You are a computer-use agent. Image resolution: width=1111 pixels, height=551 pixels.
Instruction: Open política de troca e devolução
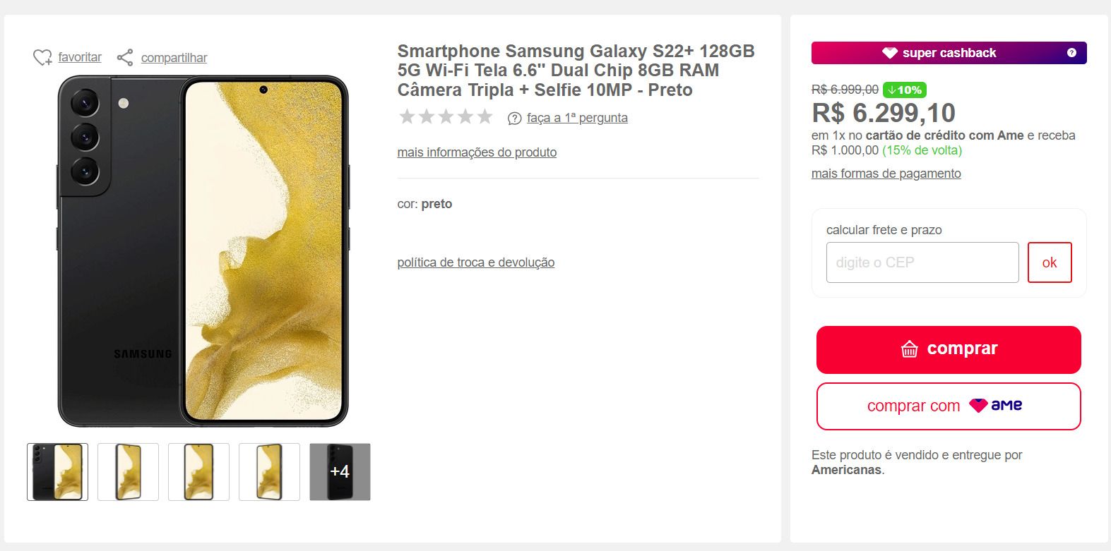pyautogui.click(x=476, y=262)
